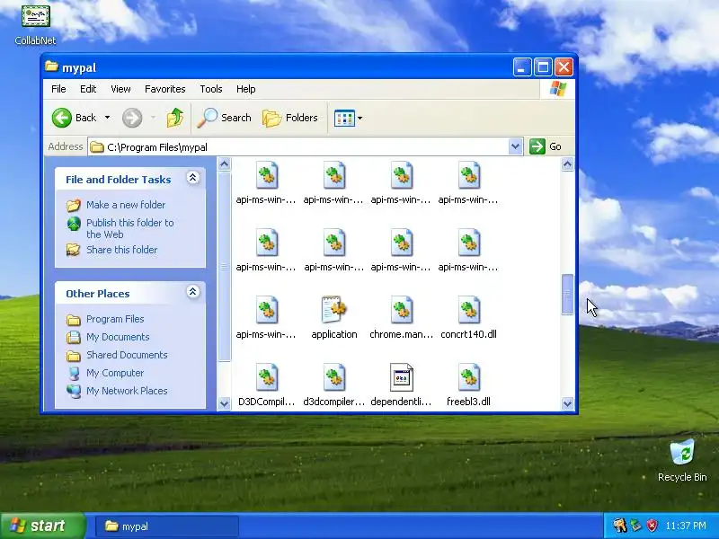Click the task pane scroll up arrow
Screen dimensions: 719x539
(224, 164)
